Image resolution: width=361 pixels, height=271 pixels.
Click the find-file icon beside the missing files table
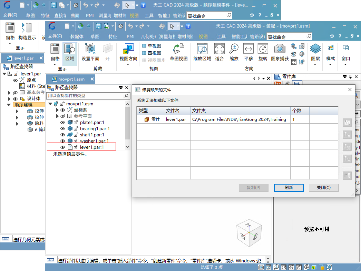(x=347, y=123)
